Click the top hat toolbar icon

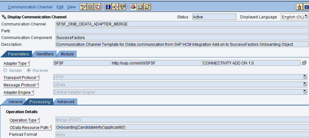click(133, 7)
